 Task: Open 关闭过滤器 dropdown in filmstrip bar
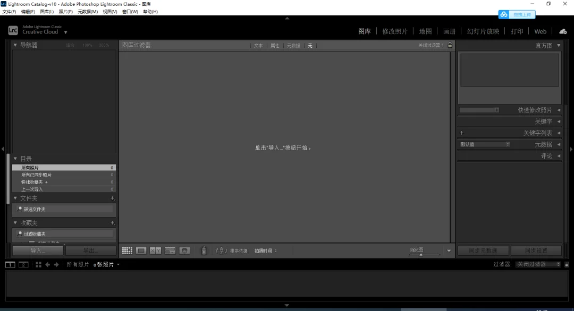click(x=538, y=264)
